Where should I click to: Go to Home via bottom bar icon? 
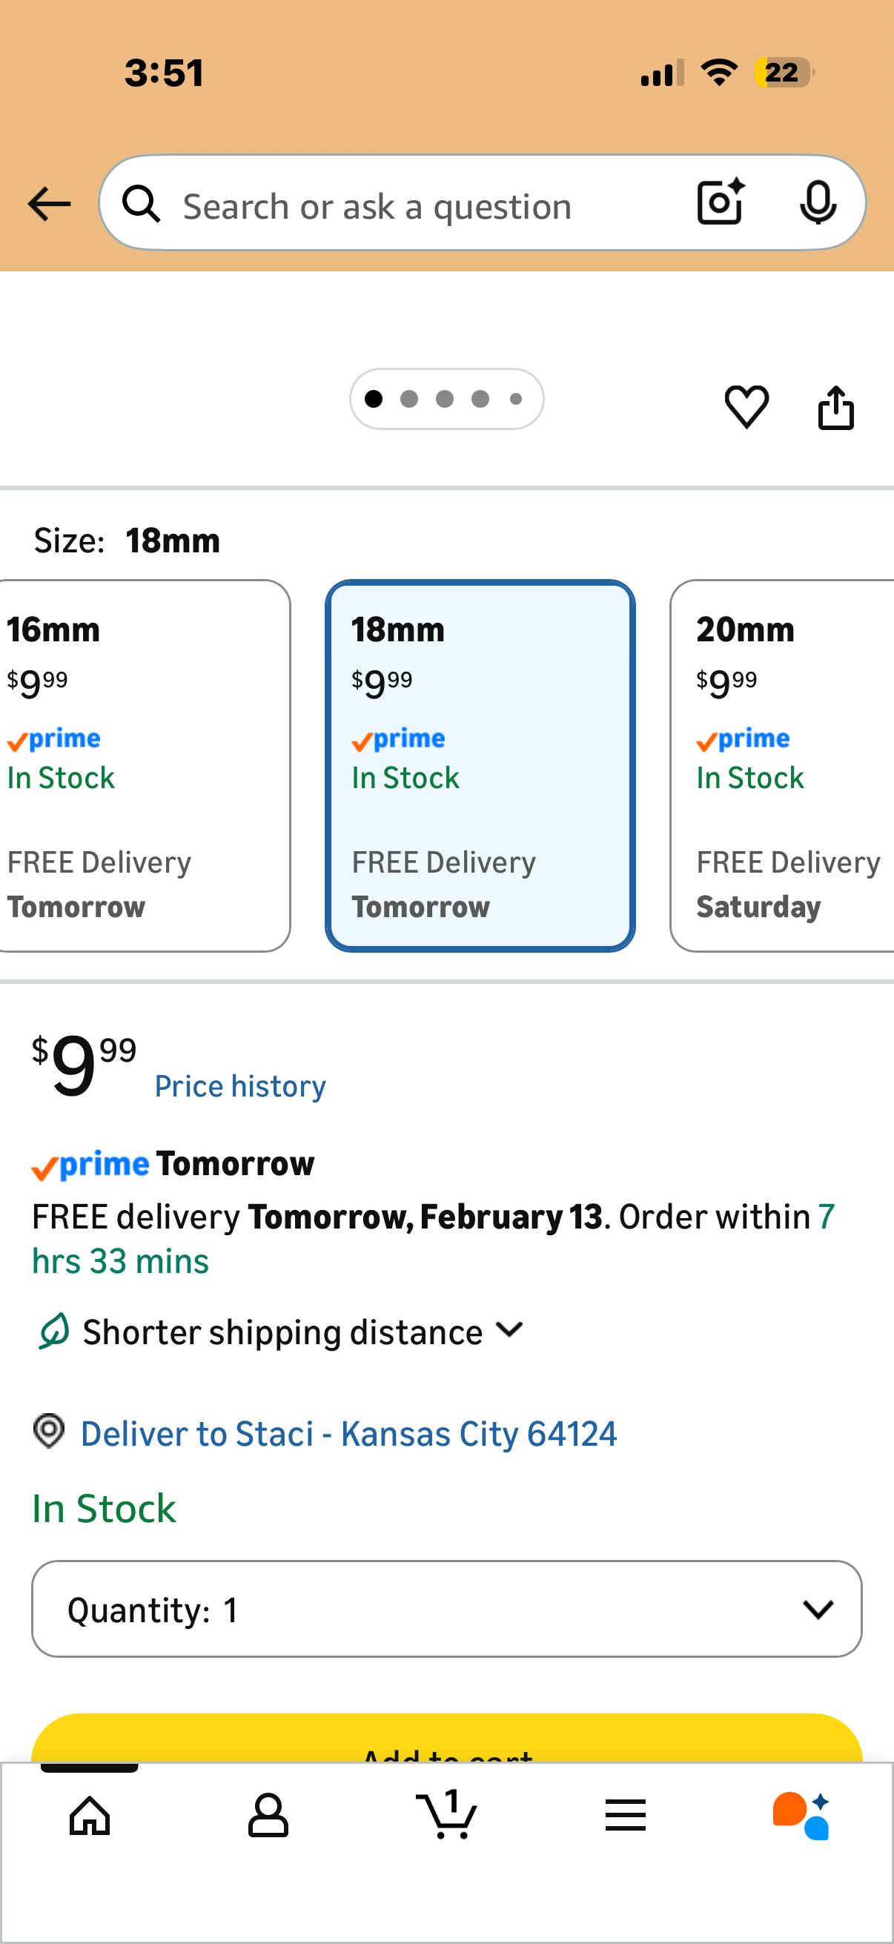(90, 1816)
